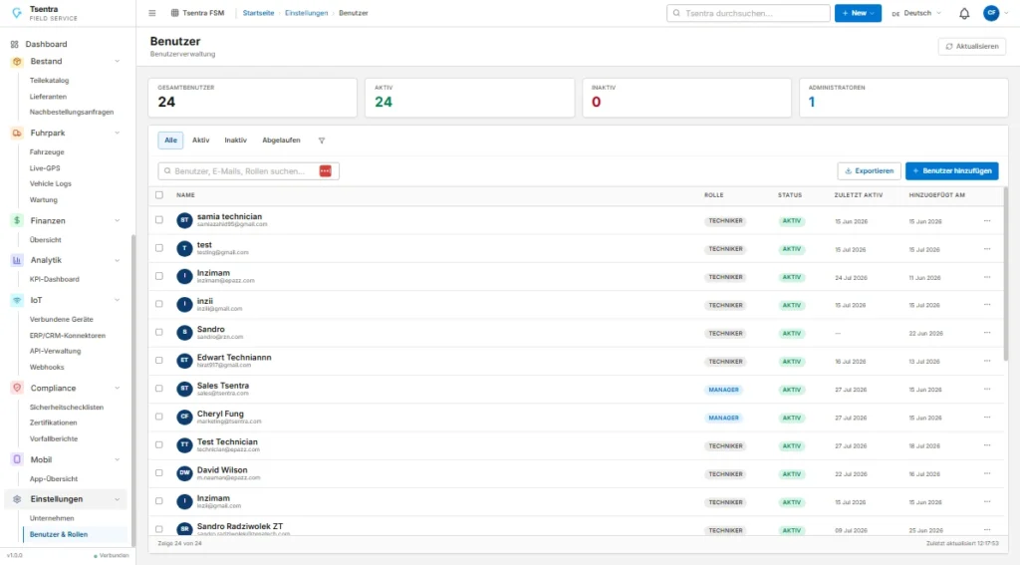The height and width of the screenshot is (565, 1020).
Task: Click the user table vertical scrollbar
Action: (x=1006, y=273)
